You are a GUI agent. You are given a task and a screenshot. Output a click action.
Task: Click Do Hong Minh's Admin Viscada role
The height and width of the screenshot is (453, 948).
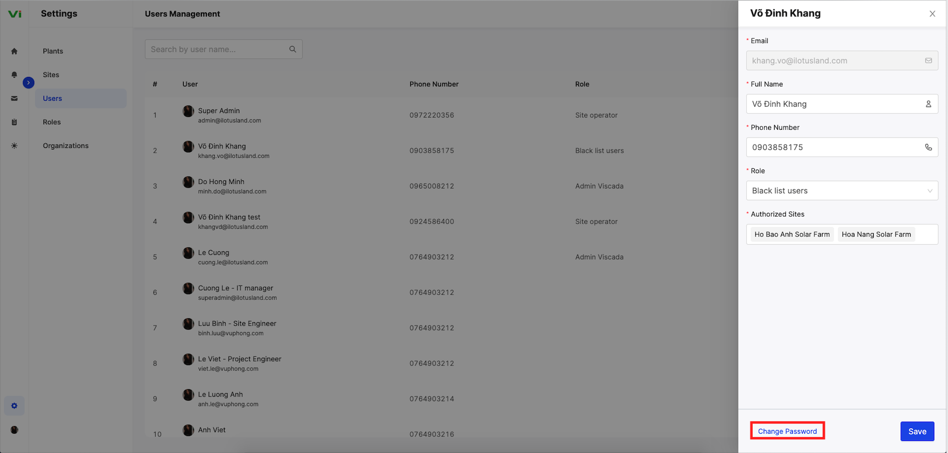(599, 186)
